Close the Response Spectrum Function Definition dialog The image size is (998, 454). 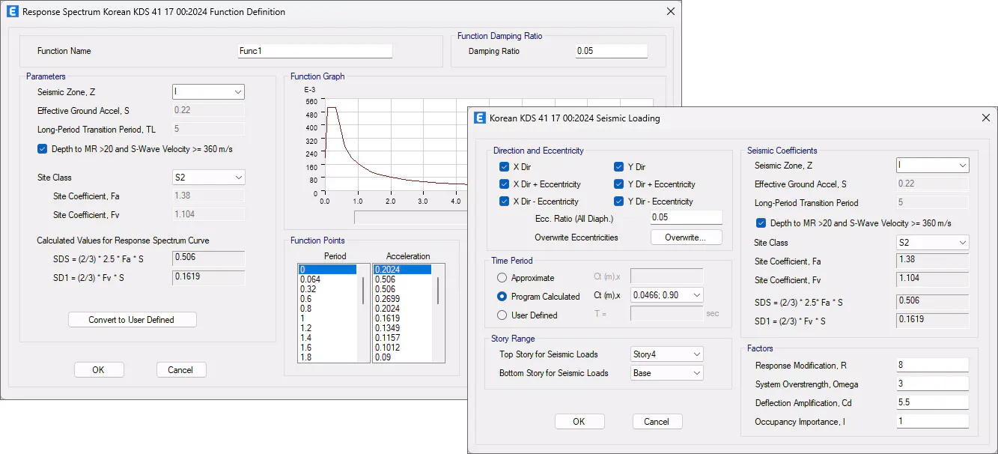point(669,12)
